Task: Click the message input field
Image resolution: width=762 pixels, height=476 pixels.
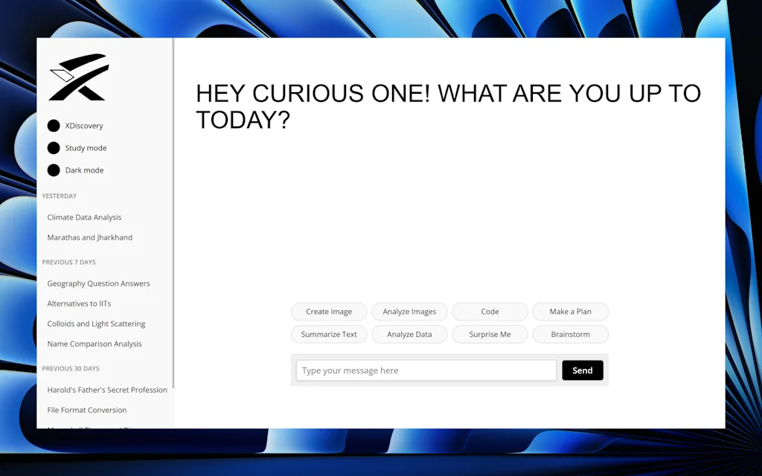Action: click(426, 370)
